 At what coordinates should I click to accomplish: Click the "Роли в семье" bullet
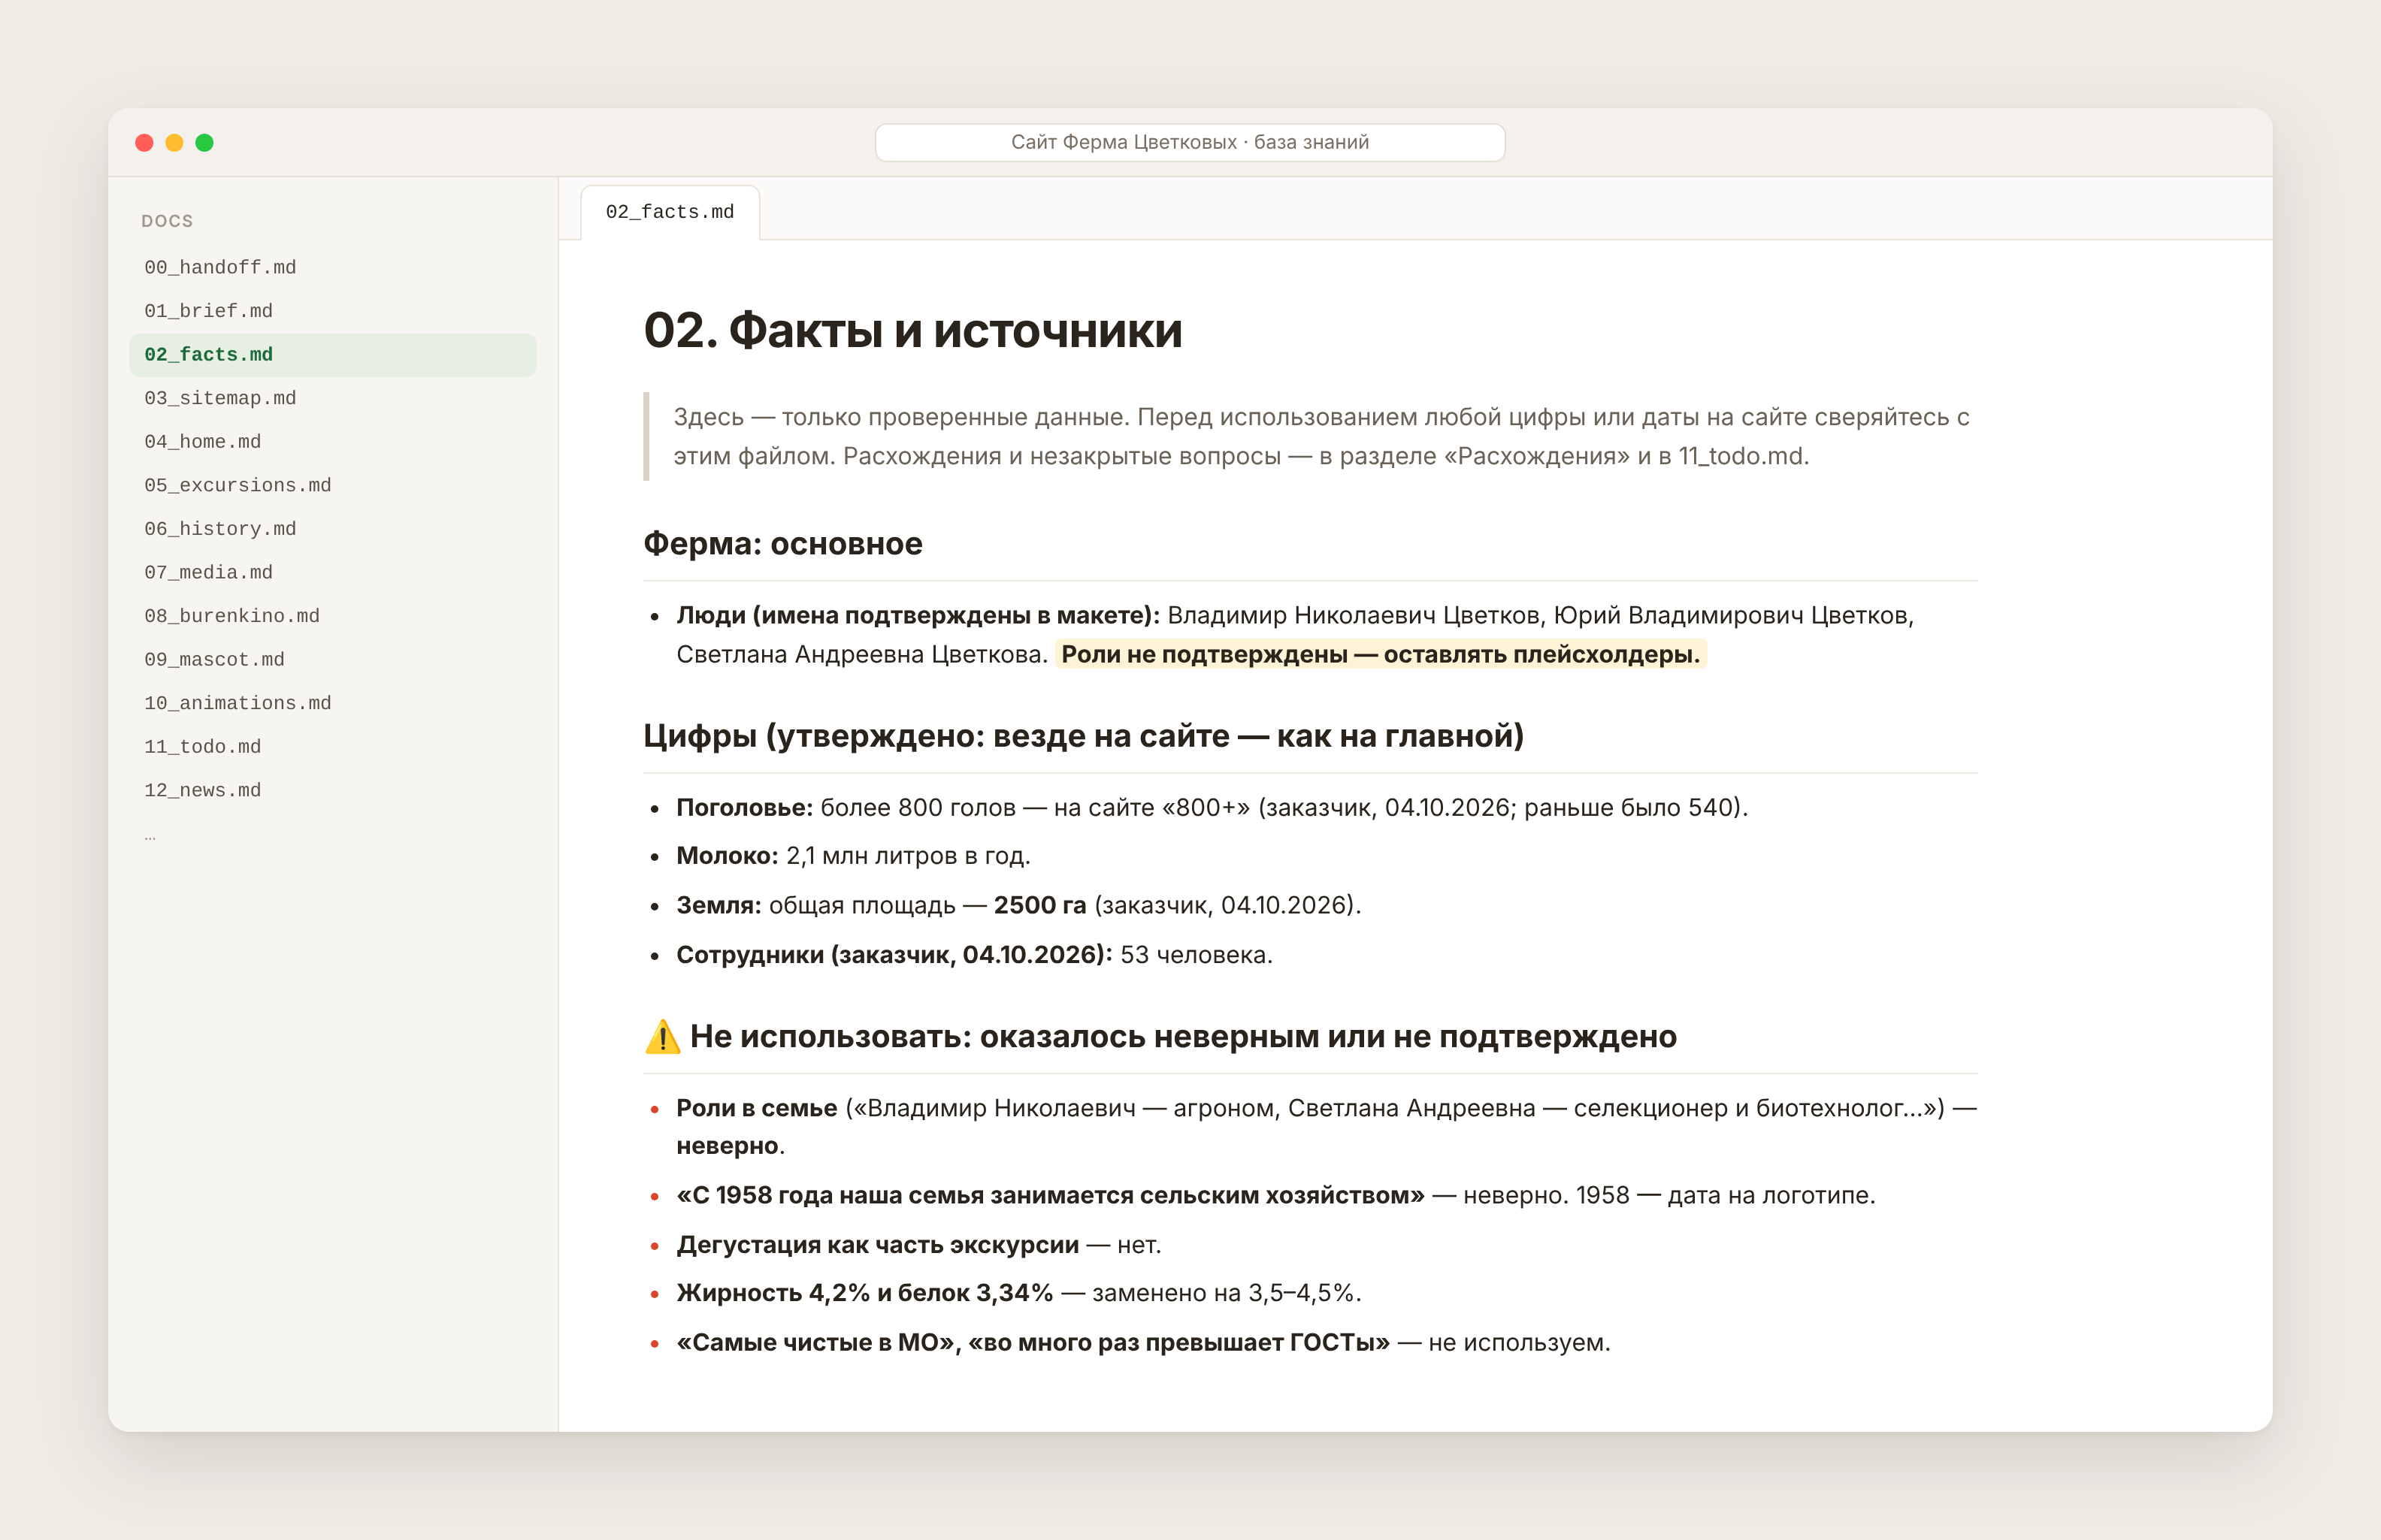click(x=1327, y=1127)
